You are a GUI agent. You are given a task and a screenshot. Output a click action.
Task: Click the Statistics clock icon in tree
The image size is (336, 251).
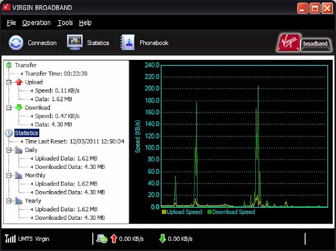(9, 133)
